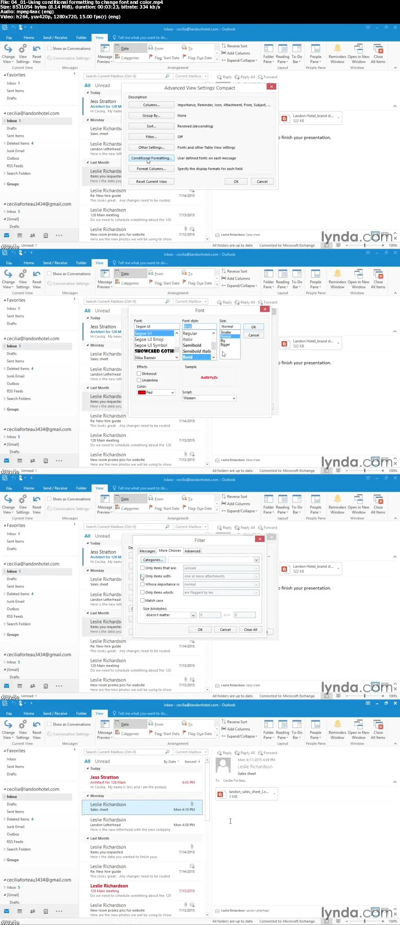Enable the Underline effect checkbox
The image size is (400, 925).
(x=139, y=380)
